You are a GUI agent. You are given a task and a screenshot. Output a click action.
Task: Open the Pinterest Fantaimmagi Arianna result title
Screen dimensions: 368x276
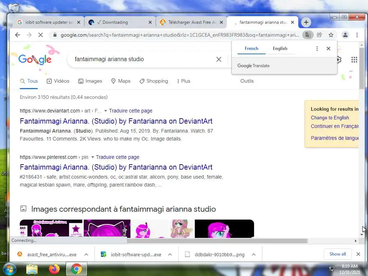pyautogui.click(x=116, y=167)
